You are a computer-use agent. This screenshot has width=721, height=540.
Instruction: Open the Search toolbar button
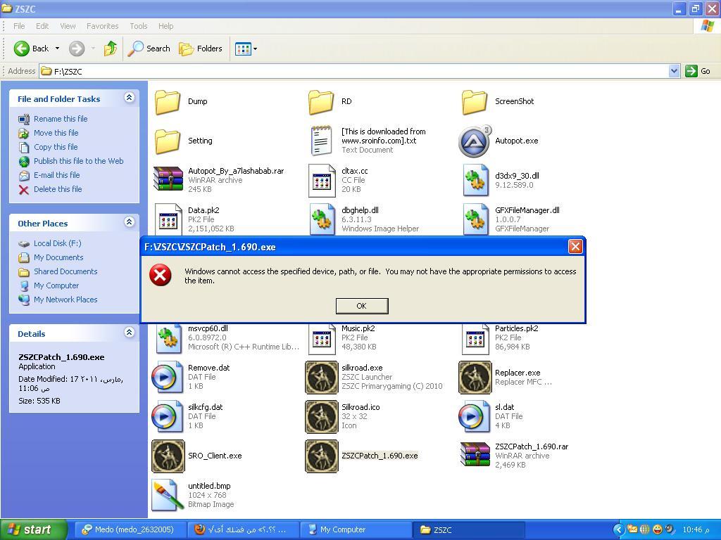(x=149, y=49)
